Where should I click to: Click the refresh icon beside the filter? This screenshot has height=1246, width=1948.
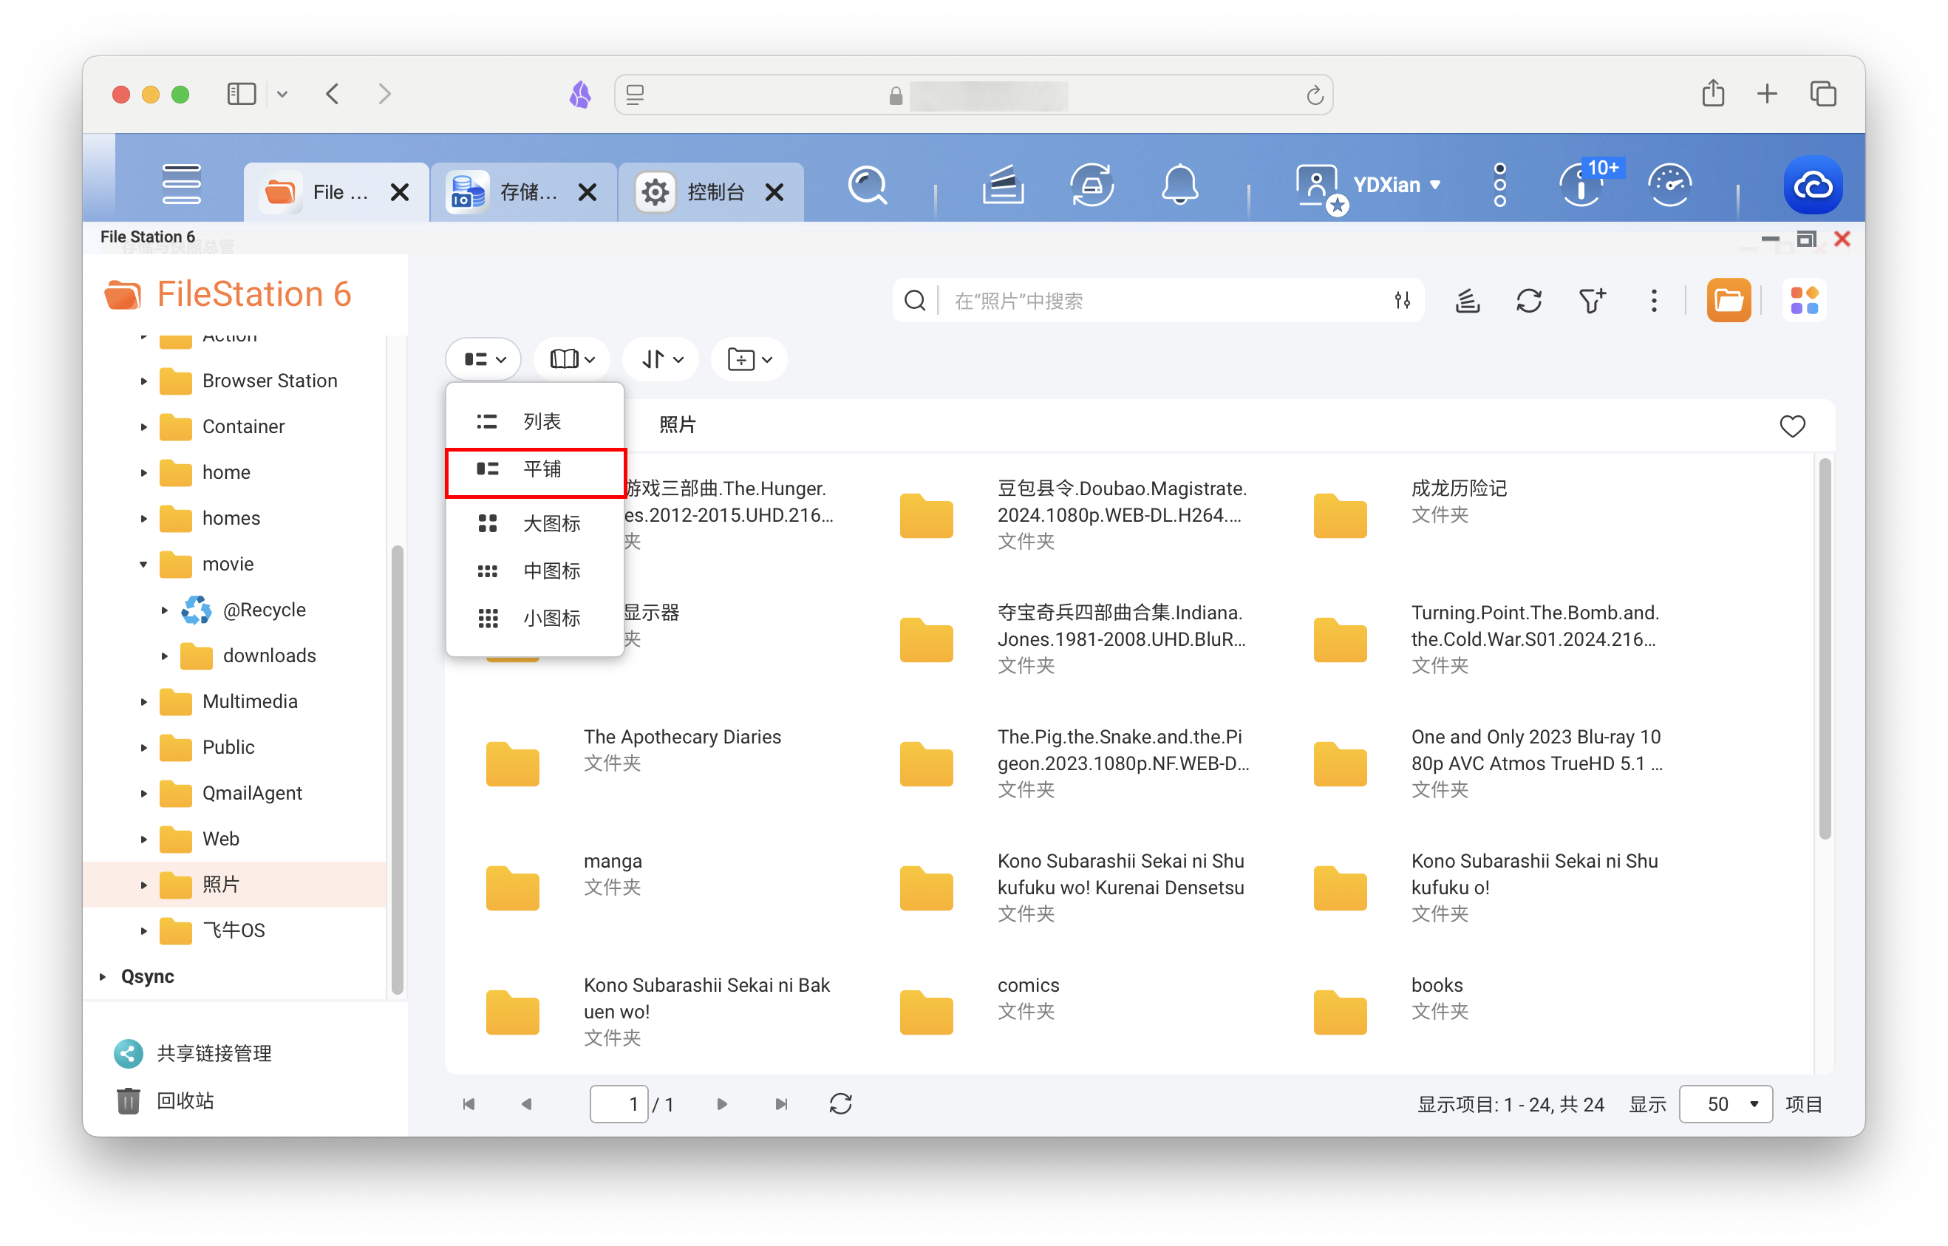[1528, 301]
